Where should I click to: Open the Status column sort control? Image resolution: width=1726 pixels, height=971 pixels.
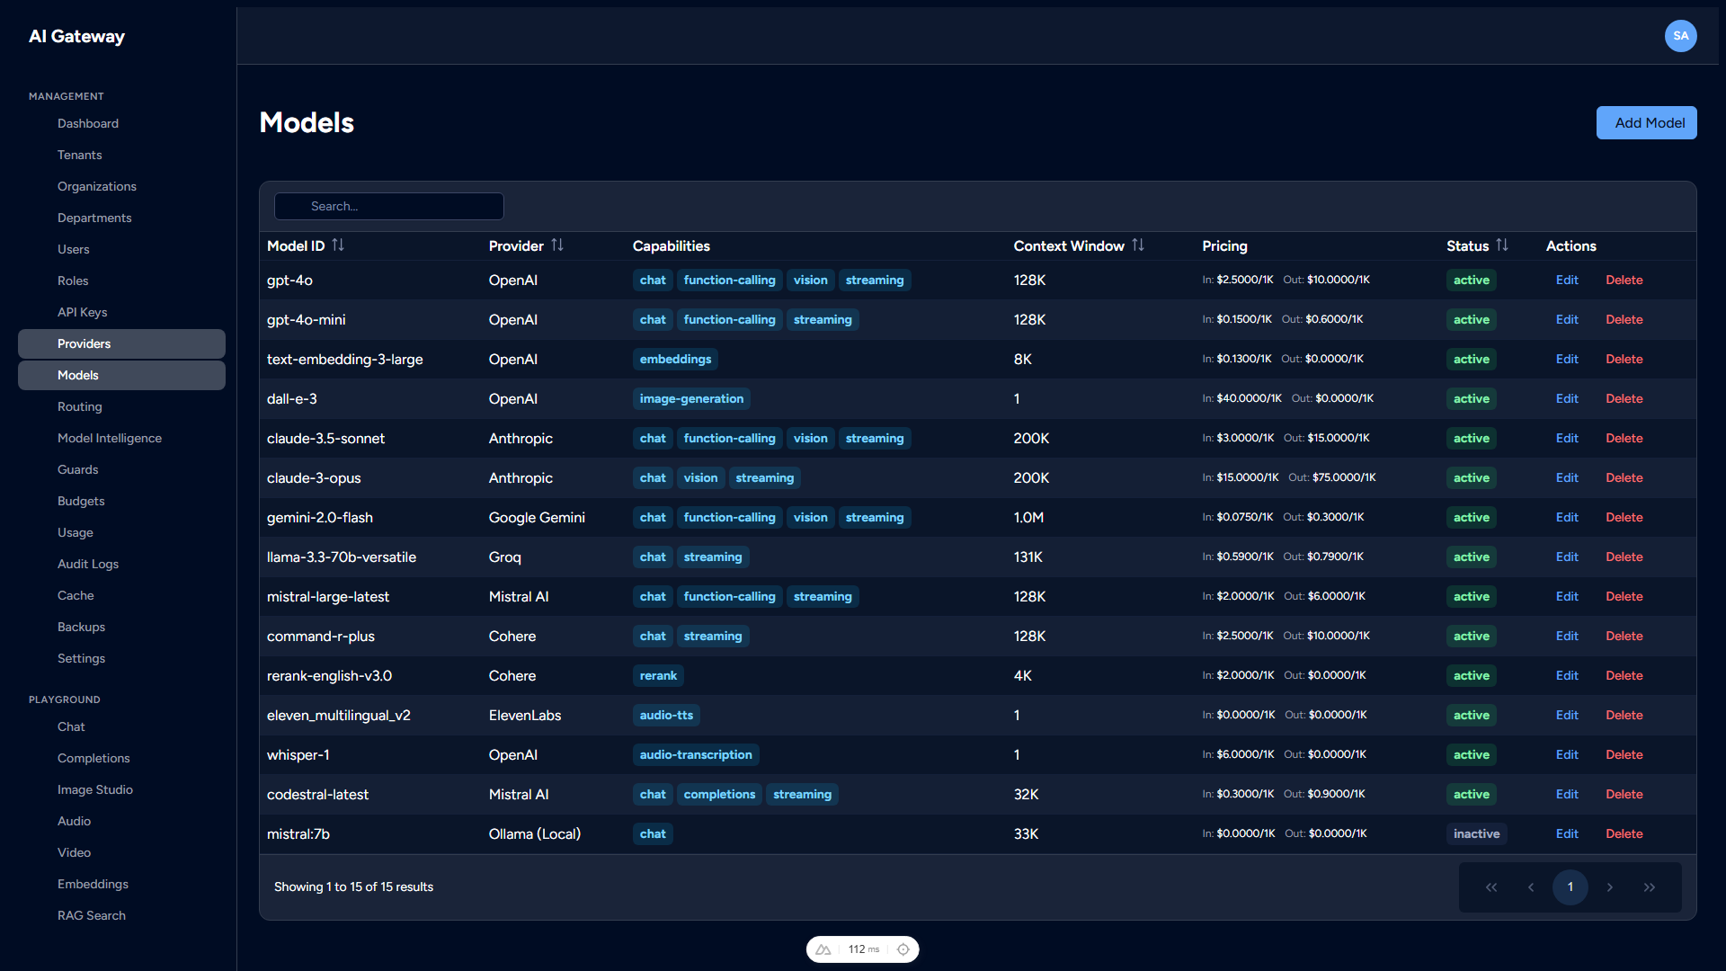(x=1500, y=245)
